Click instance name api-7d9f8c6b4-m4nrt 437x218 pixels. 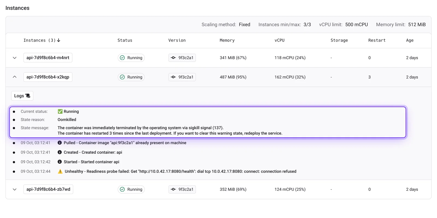point(48,58)
